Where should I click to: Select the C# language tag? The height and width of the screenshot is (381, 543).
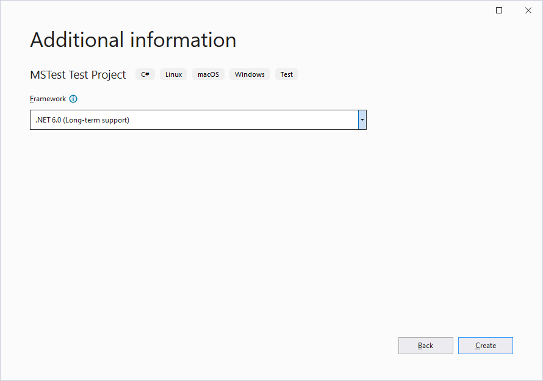(x=145, y=74)
